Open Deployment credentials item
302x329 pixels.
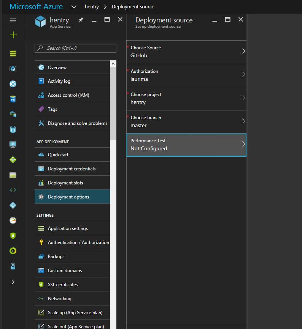point(72,169)
